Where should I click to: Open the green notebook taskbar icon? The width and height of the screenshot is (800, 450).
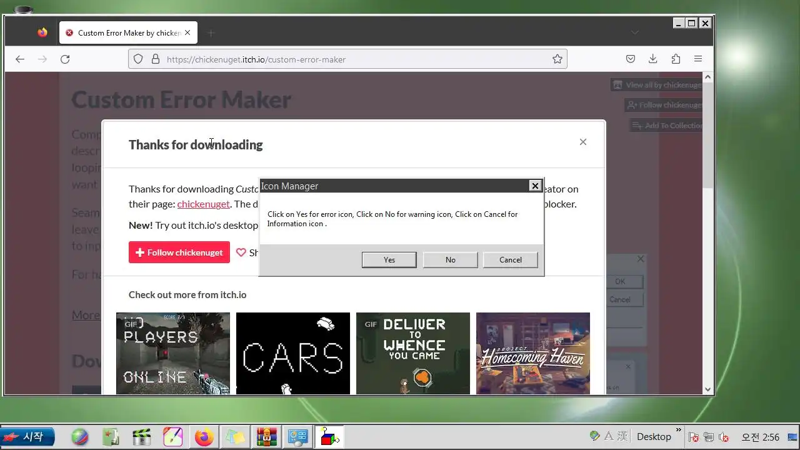click(x=111, y=437)
